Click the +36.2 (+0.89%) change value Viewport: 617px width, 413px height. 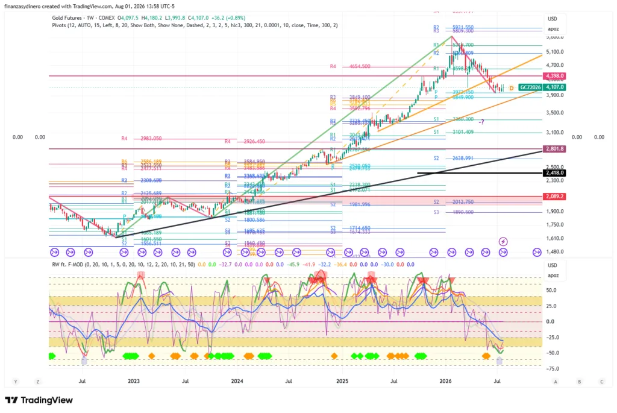[x=228, y=18]
